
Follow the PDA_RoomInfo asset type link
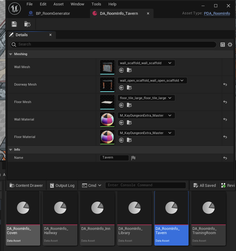217,14
